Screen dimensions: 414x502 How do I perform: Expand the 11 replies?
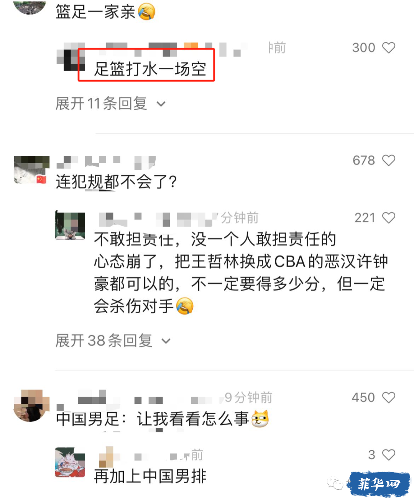click(111, 104)
